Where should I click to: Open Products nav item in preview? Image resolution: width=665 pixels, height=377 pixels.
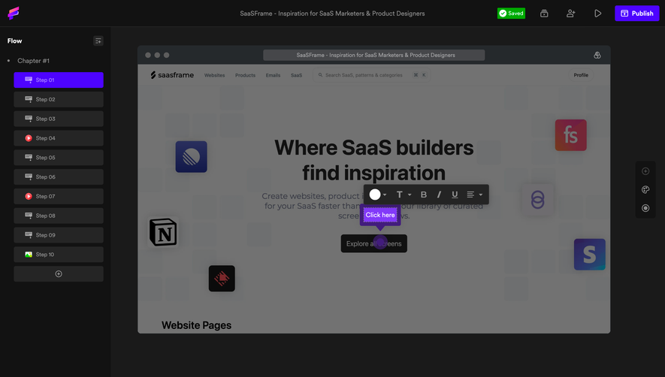[x=245, y=75]
